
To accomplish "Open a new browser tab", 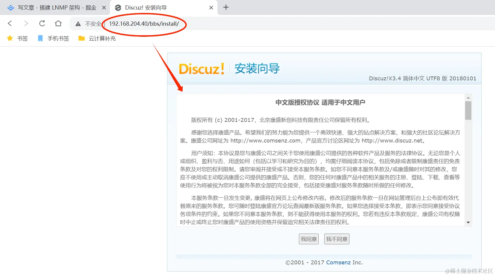I will click(x=226, y=7).
